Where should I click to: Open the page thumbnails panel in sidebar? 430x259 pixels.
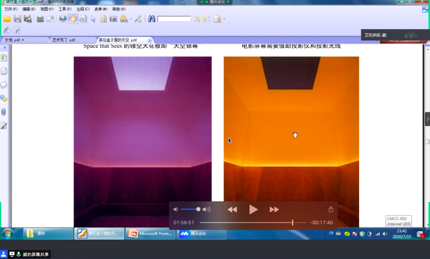4,71
